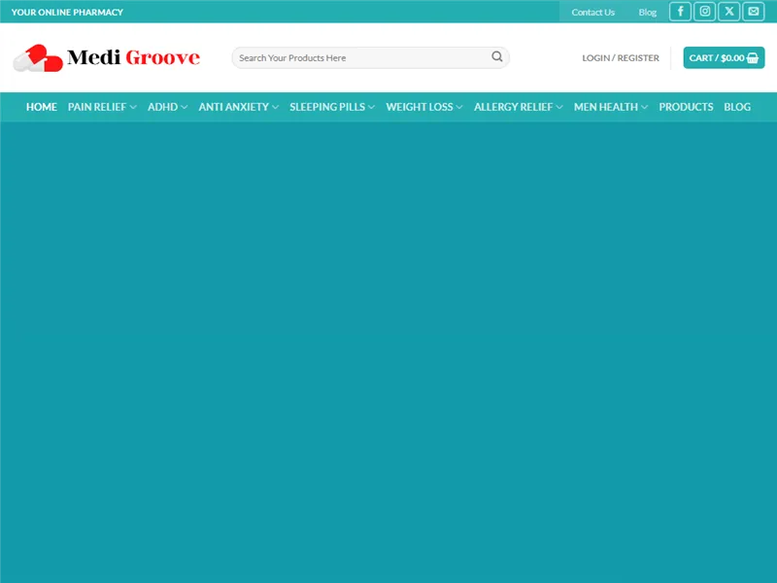
Task: Click the search magnifier icon
Action: [497, 56]
